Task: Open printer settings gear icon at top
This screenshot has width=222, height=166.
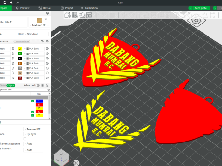Action: [x=47, y=13]
